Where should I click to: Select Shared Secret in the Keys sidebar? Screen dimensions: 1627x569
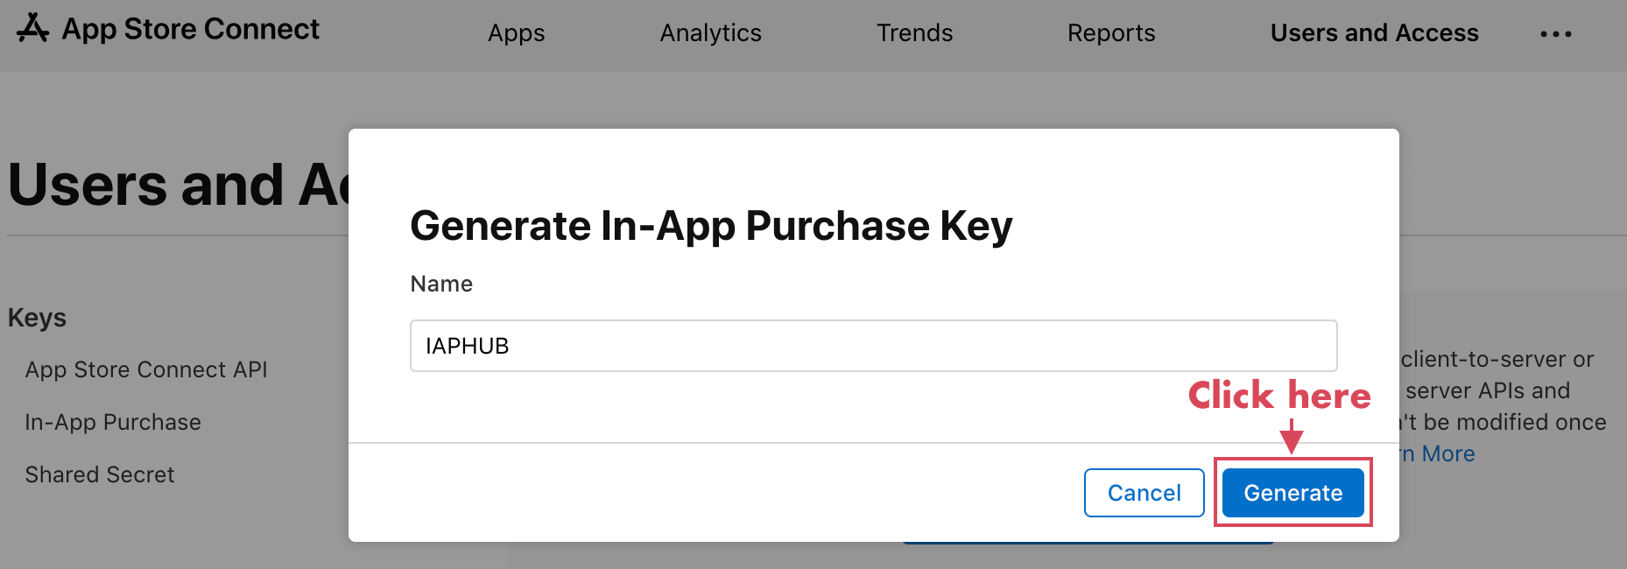pos(100,474)
